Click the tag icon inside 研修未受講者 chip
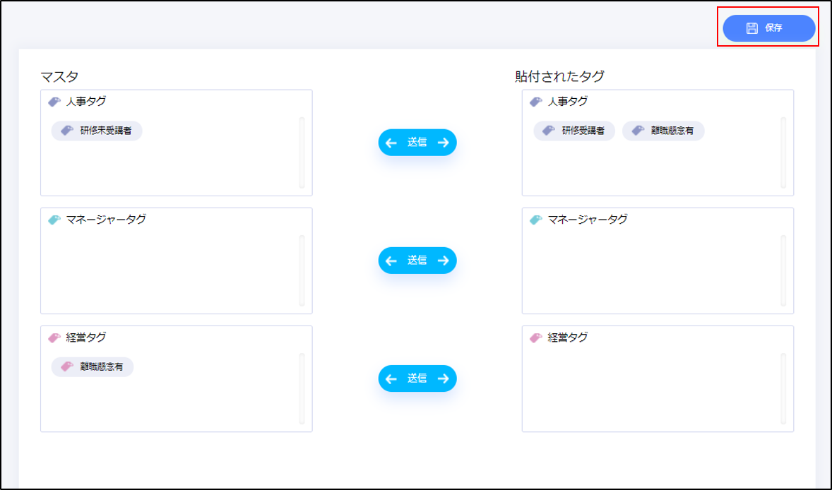Image resolution: width=832 pixels, height=490 pixels. tap(67, 131)
